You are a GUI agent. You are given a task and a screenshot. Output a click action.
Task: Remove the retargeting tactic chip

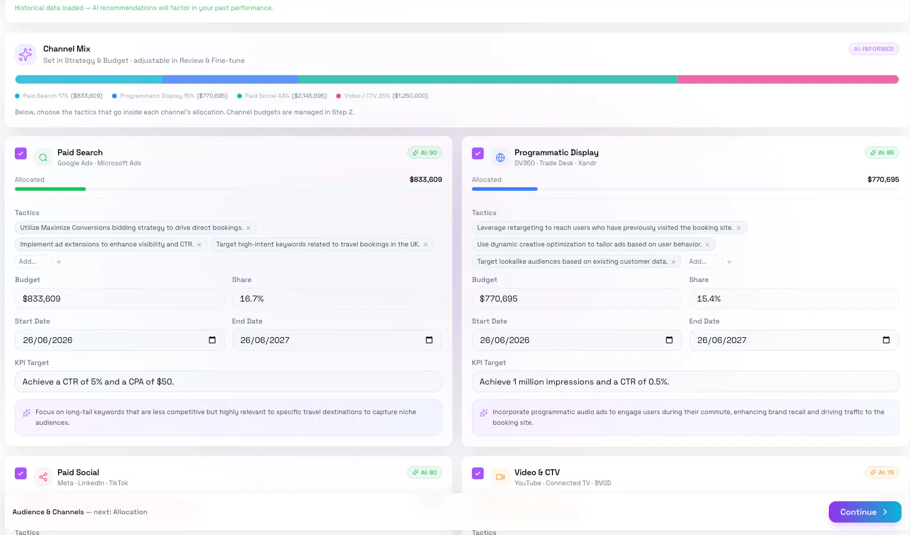(739, 228)
